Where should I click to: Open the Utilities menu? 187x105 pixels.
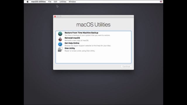[63, 2]
